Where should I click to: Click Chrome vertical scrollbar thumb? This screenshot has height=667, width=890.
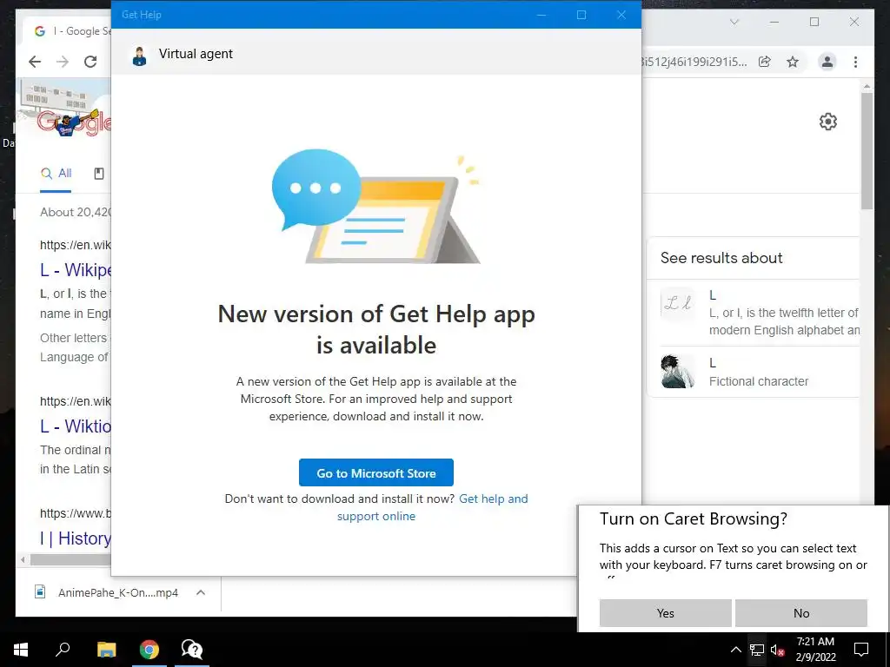867,151
